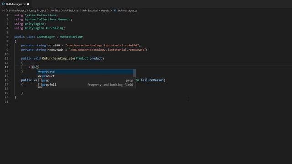This screenshot has height=164, width=292.
Task: Open the IAP Test breadcrumb segment
Action: tap(55, 10)
